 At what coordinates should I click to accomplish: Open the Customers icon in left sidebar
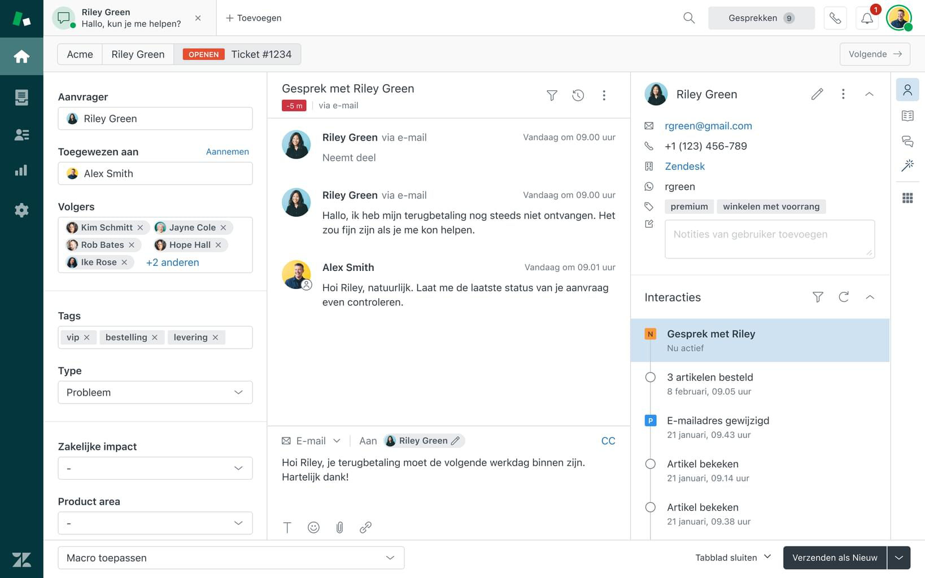21,135
